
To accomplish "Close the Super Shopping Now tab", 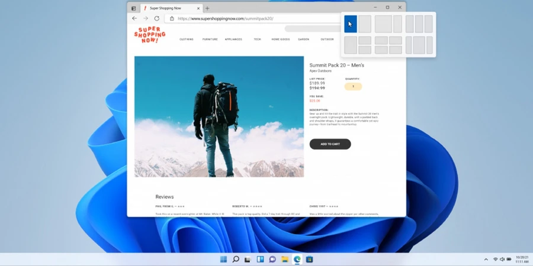I will [198, 8].
